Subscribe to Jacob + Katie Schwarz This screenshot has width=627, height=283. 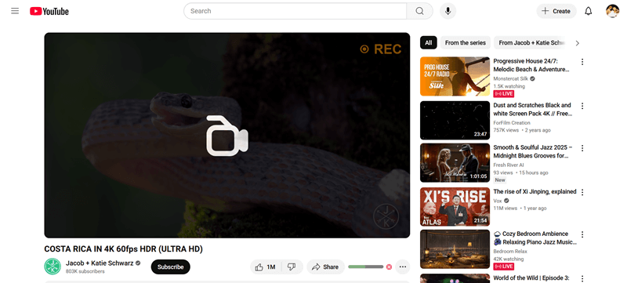[x=170, y=267]
